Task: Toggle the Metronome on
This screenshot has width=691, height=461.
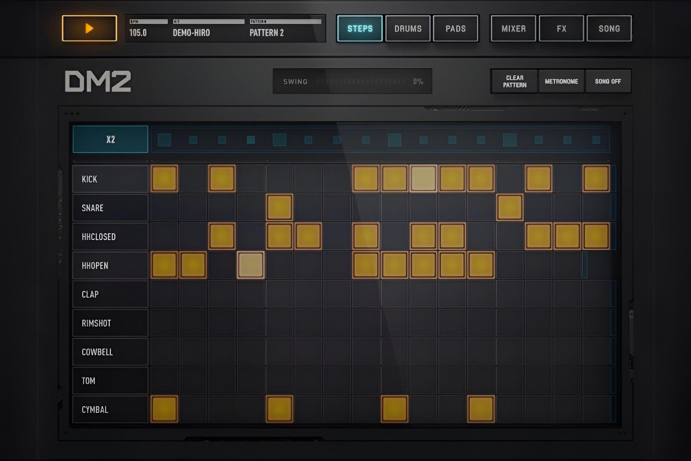Action: coord(562,81)
